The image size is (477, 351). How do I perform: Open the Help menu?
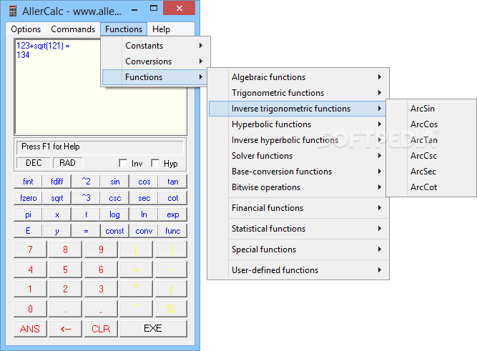(x=161, y=29)
